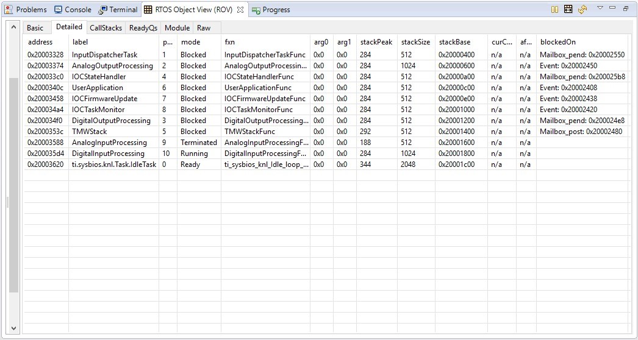
Task: Click Mailbox_pend: 0x20002550 cell
Action: point(582,54)
